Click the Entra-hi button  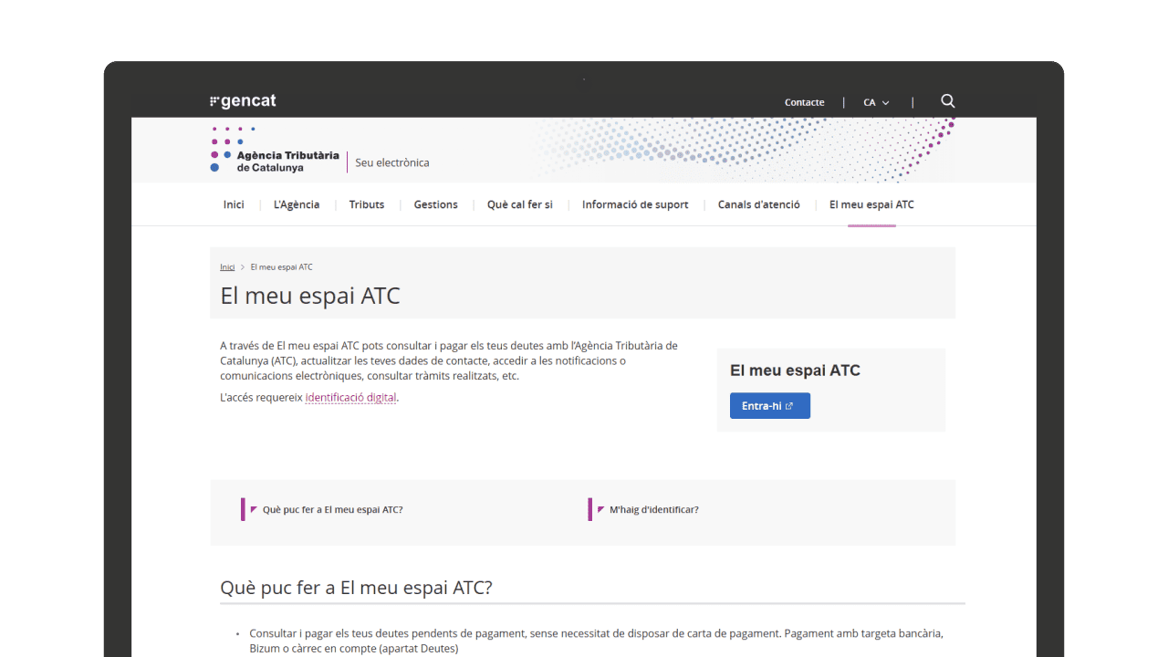point(769,405)
